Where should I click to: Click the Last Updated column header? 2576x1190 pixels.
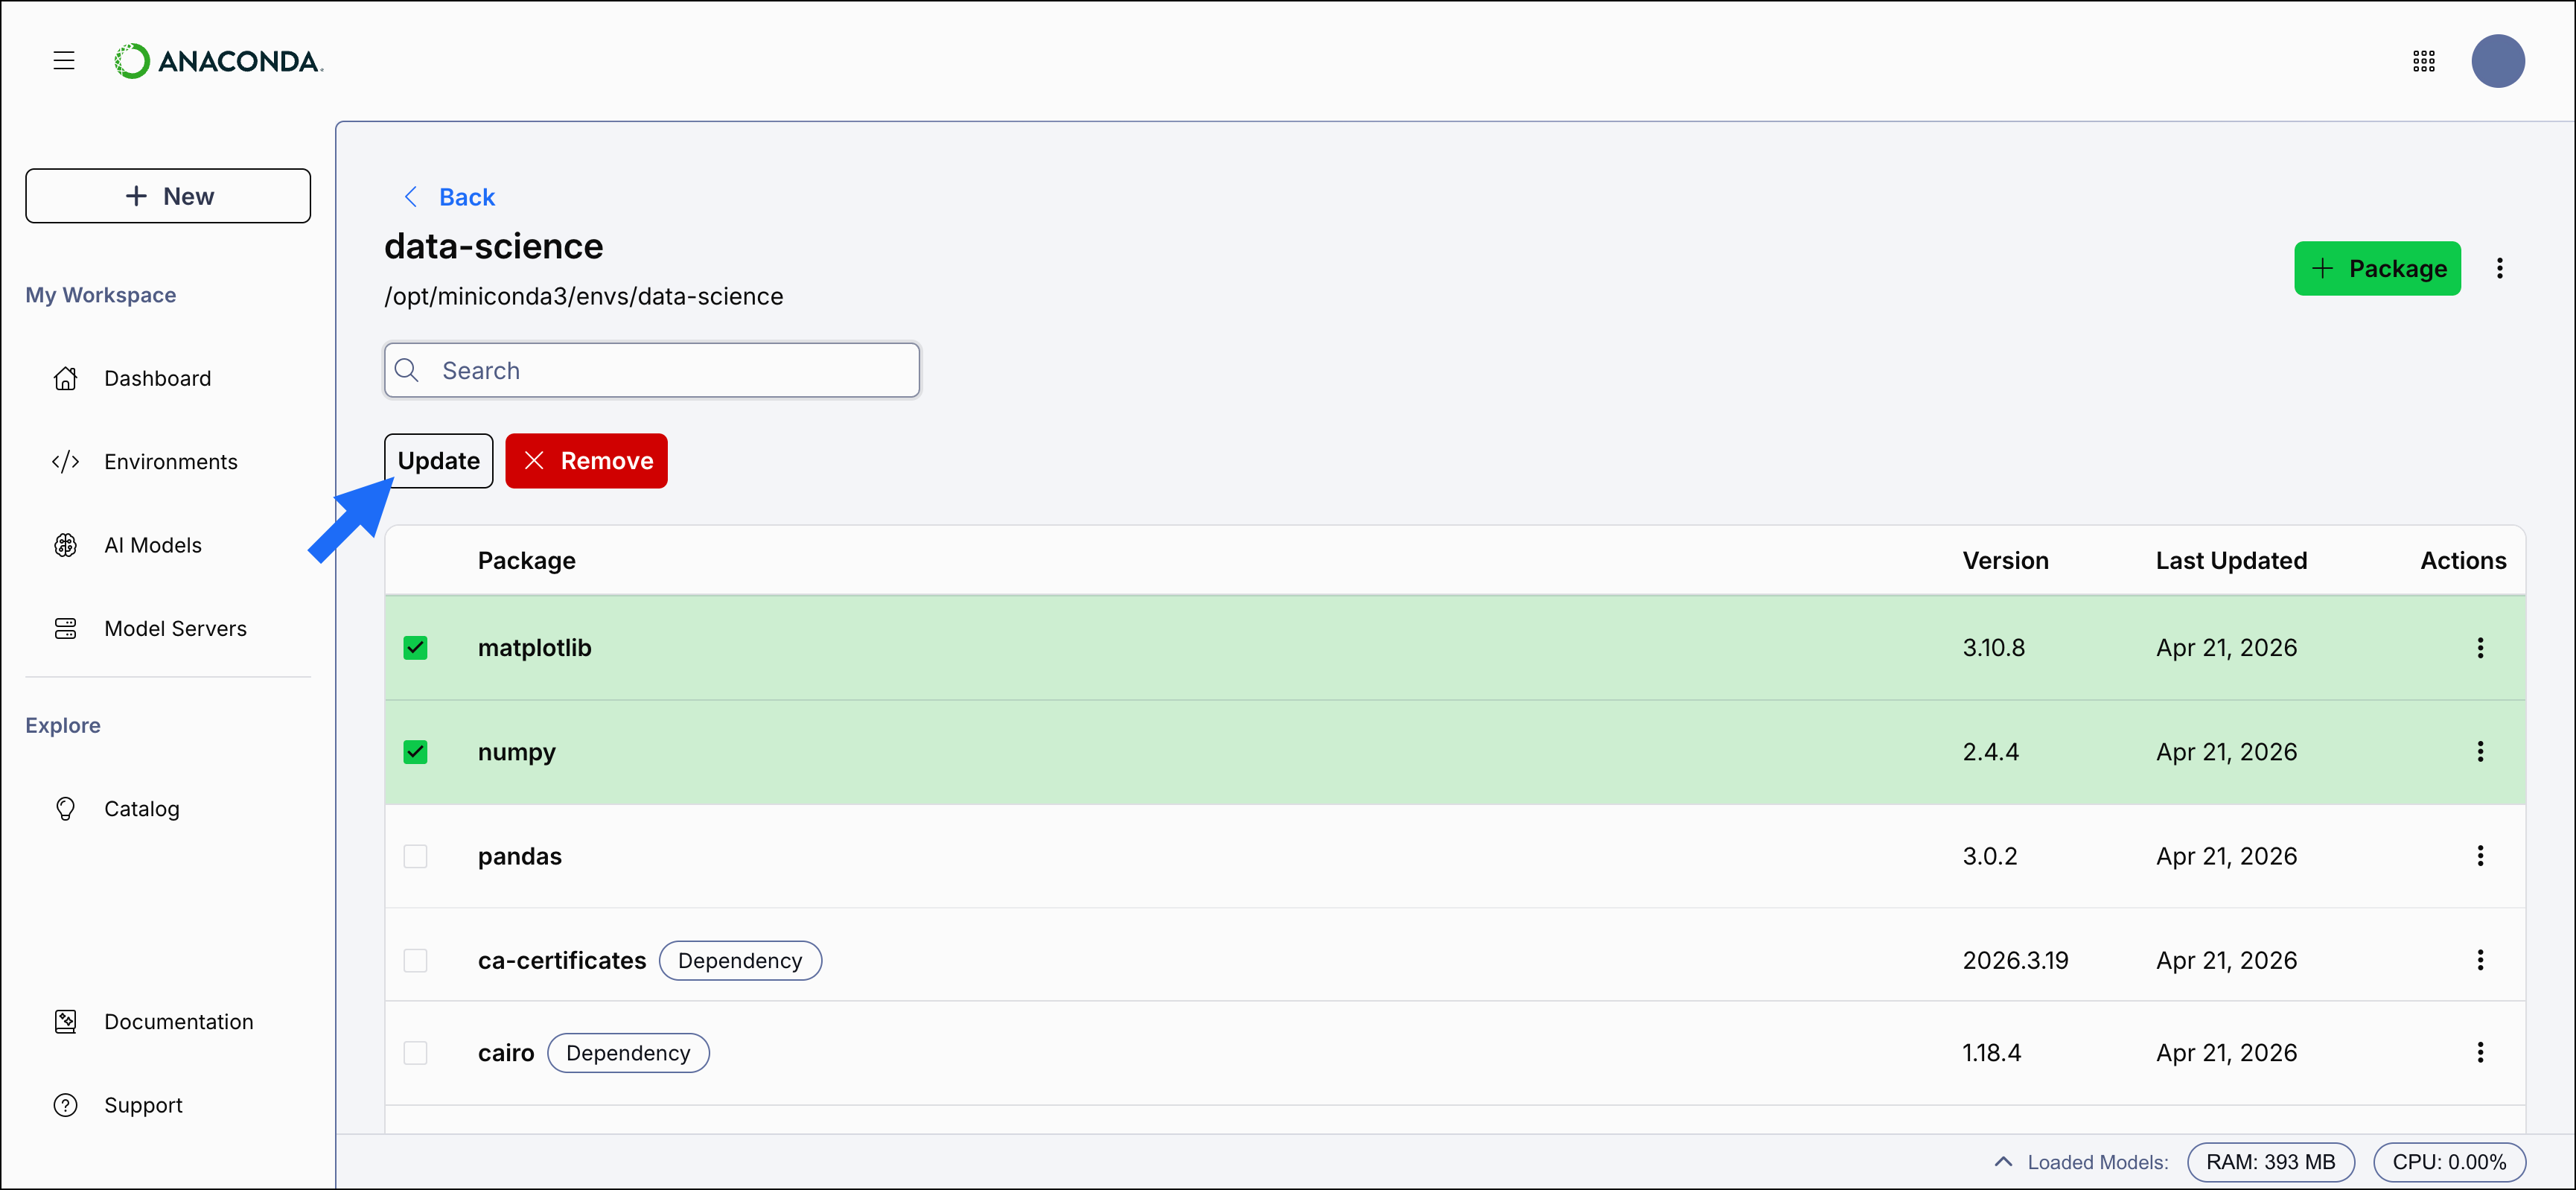point(2231,560)
